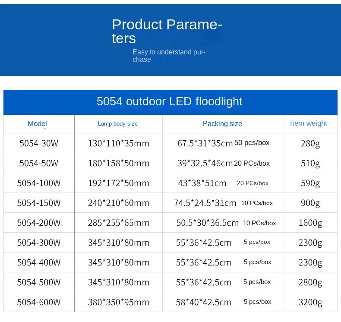Select the 130*110*35mm lamp size cell
The width and height of the screenshot is (341, 322).
[x=119, y=143]
